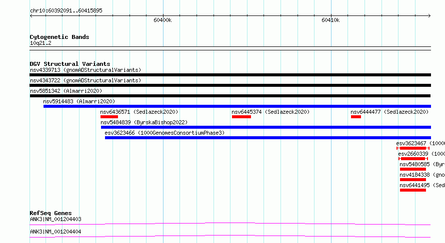Screen dimensions: 445x243
Task: Click nsv6436571 Sedlazeck2020 label
Action: pos(139,112)
